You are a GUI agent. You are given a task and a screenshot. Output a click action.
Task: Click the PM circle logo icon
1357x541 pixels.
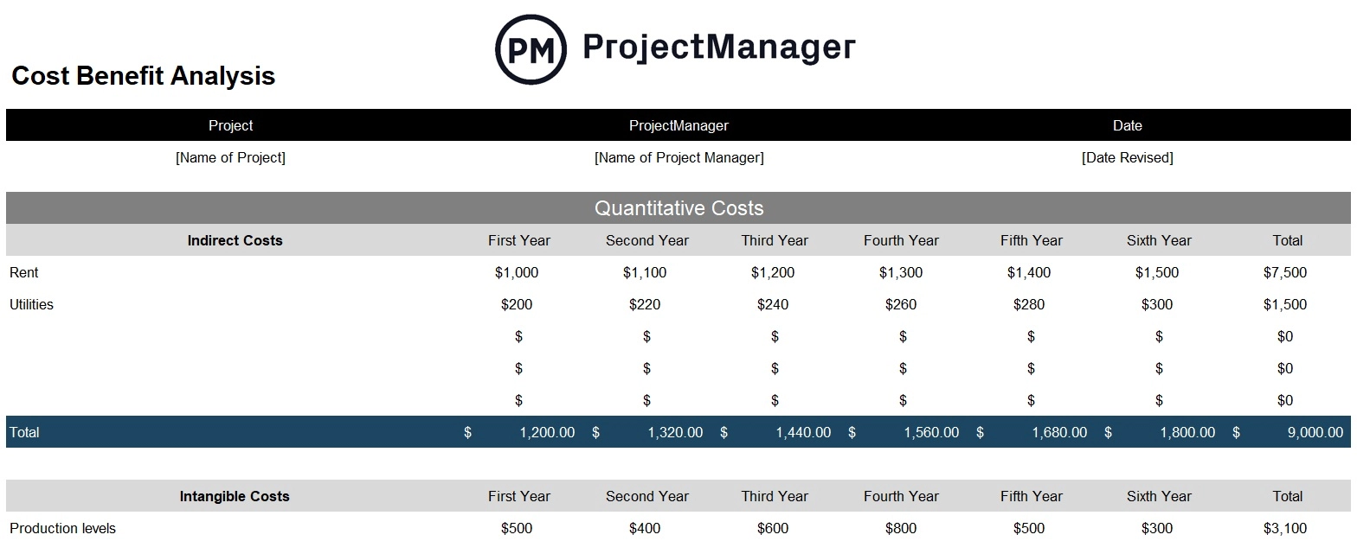[531, 49]
